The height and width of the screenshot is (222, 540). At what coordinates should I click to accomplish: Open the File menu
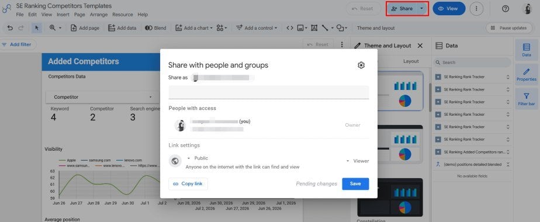click(20, 15)
